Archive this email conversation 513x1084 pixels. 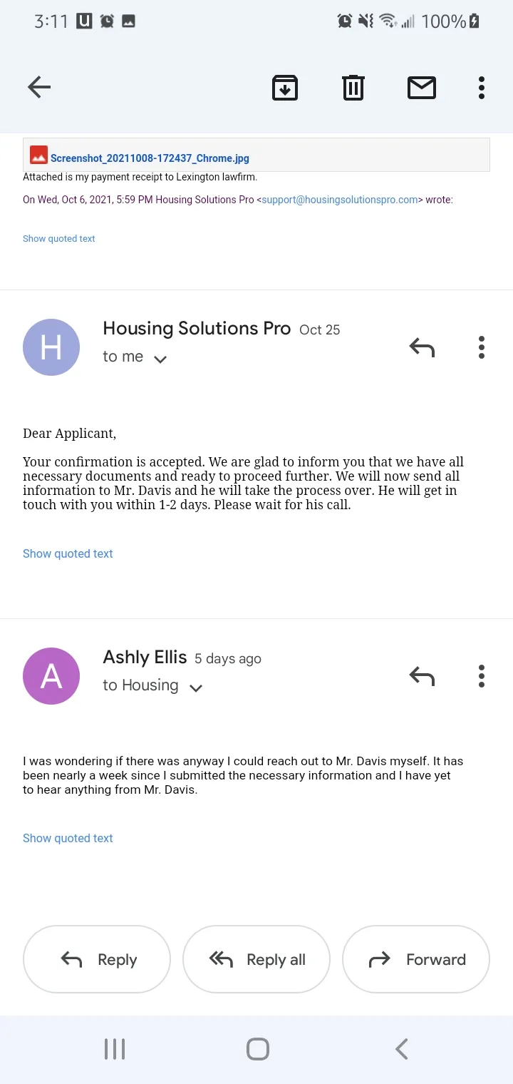[285, 88]
